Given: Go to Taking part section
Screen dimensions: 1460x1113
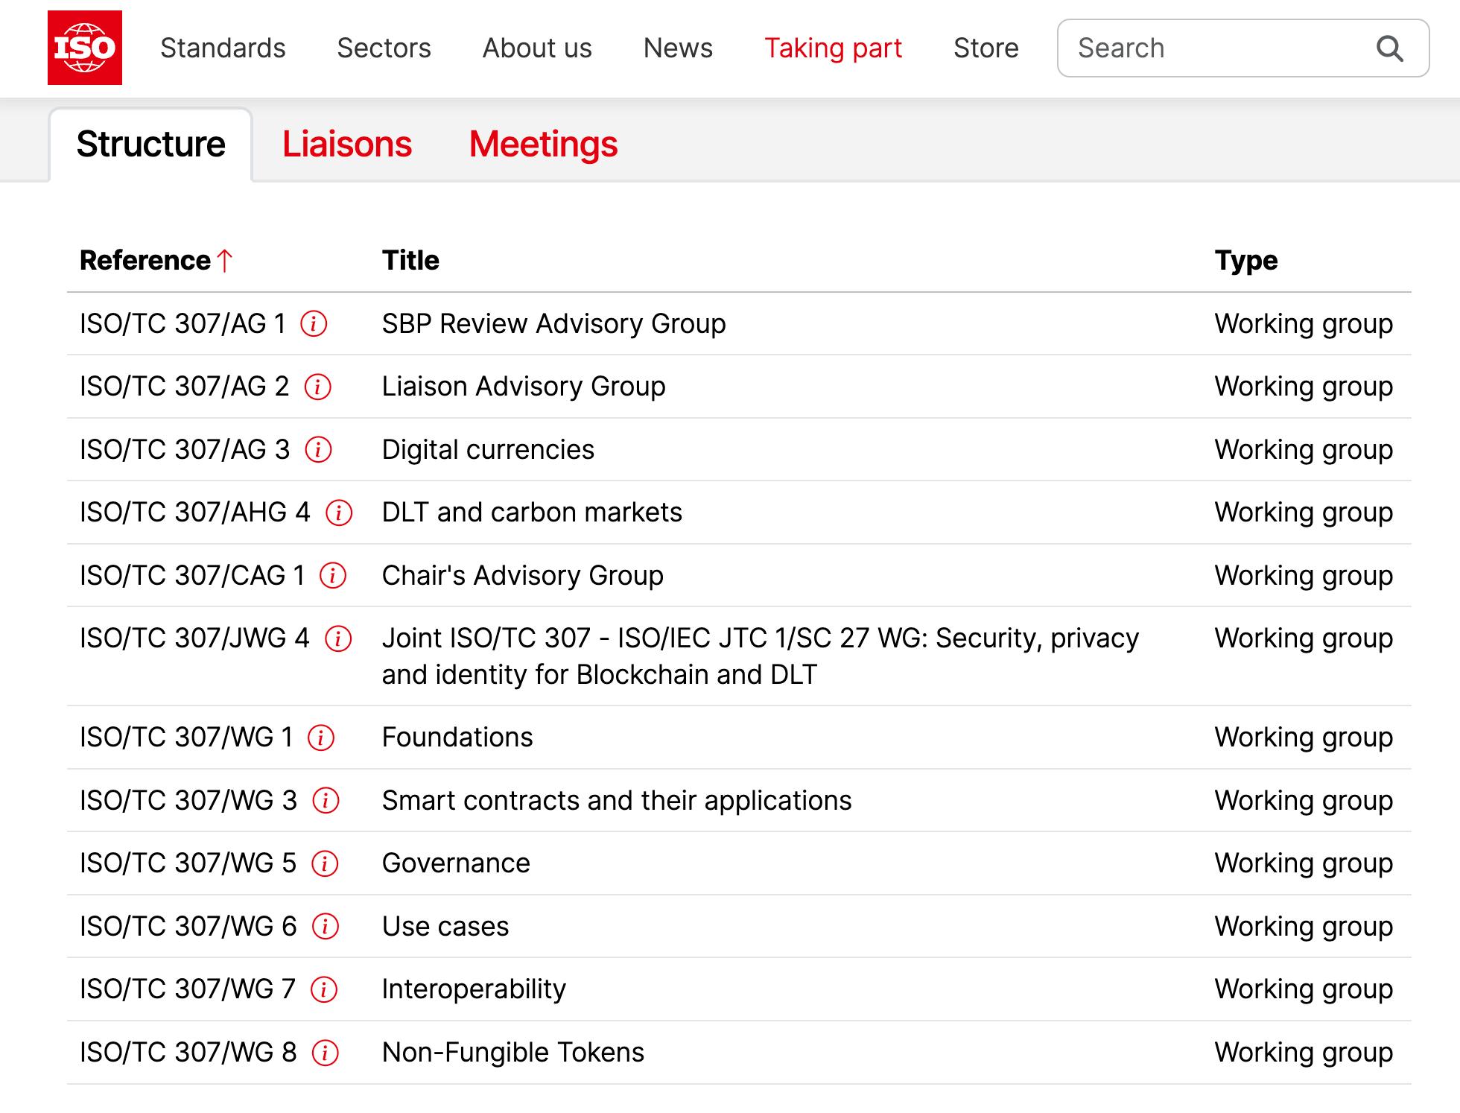Looking at the screenshot, I should 833,48.
